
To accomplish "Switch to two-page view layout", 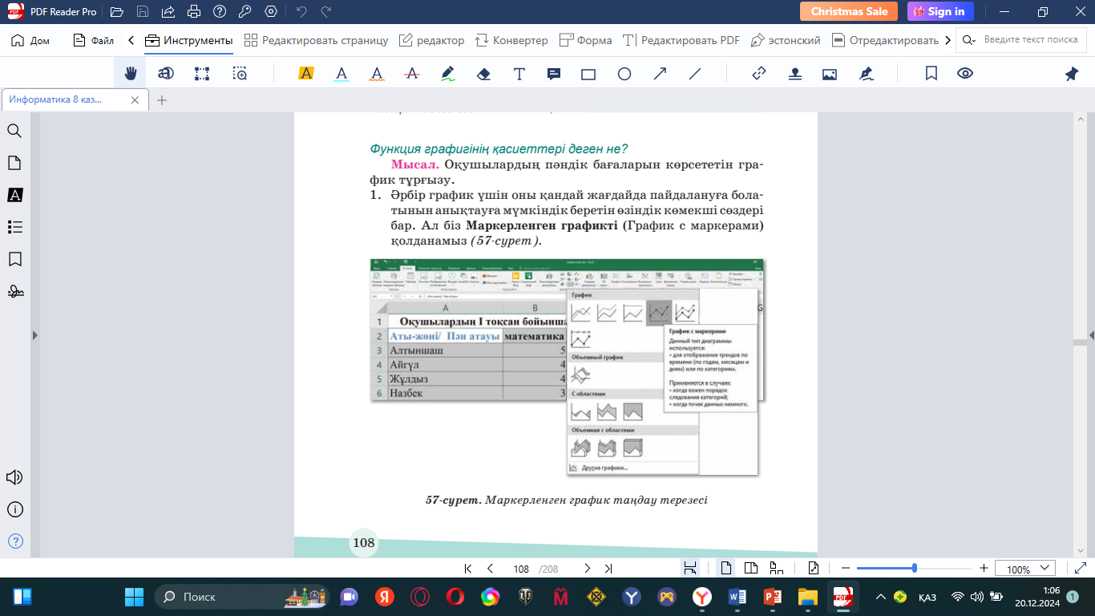I will [750, 569].
